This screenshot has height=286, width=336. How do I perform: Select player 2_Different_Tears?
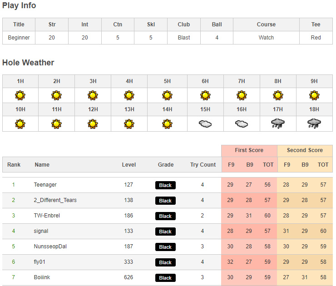[55, 200]
